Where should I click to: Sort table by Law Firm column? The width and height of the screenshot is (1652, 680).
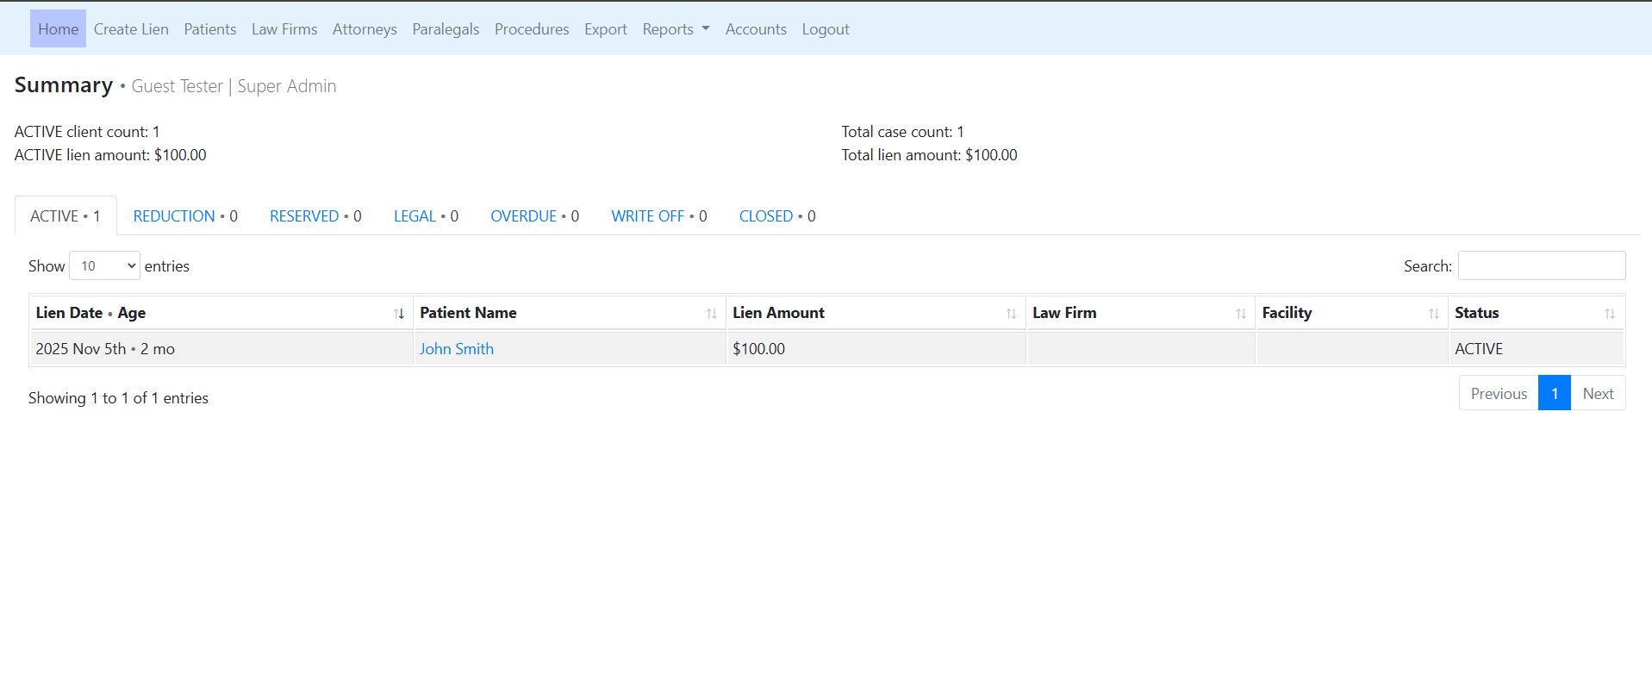(1141, 313)
